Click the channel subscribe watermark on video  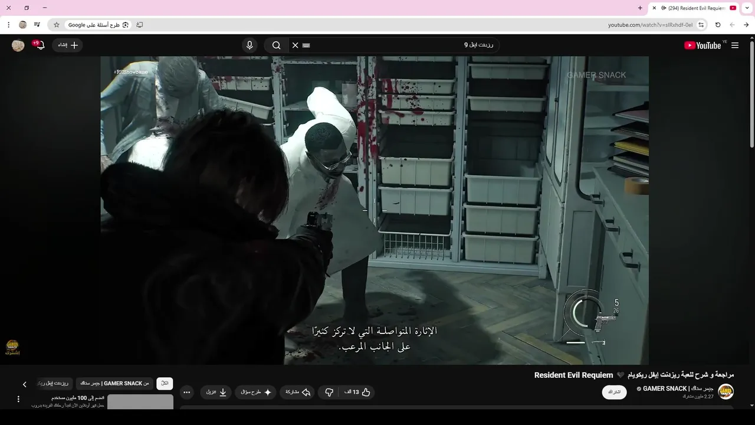point(12,347)
